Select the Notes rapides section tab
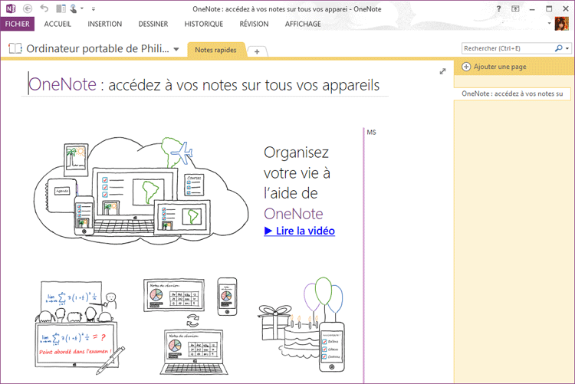 coord(215,50)
